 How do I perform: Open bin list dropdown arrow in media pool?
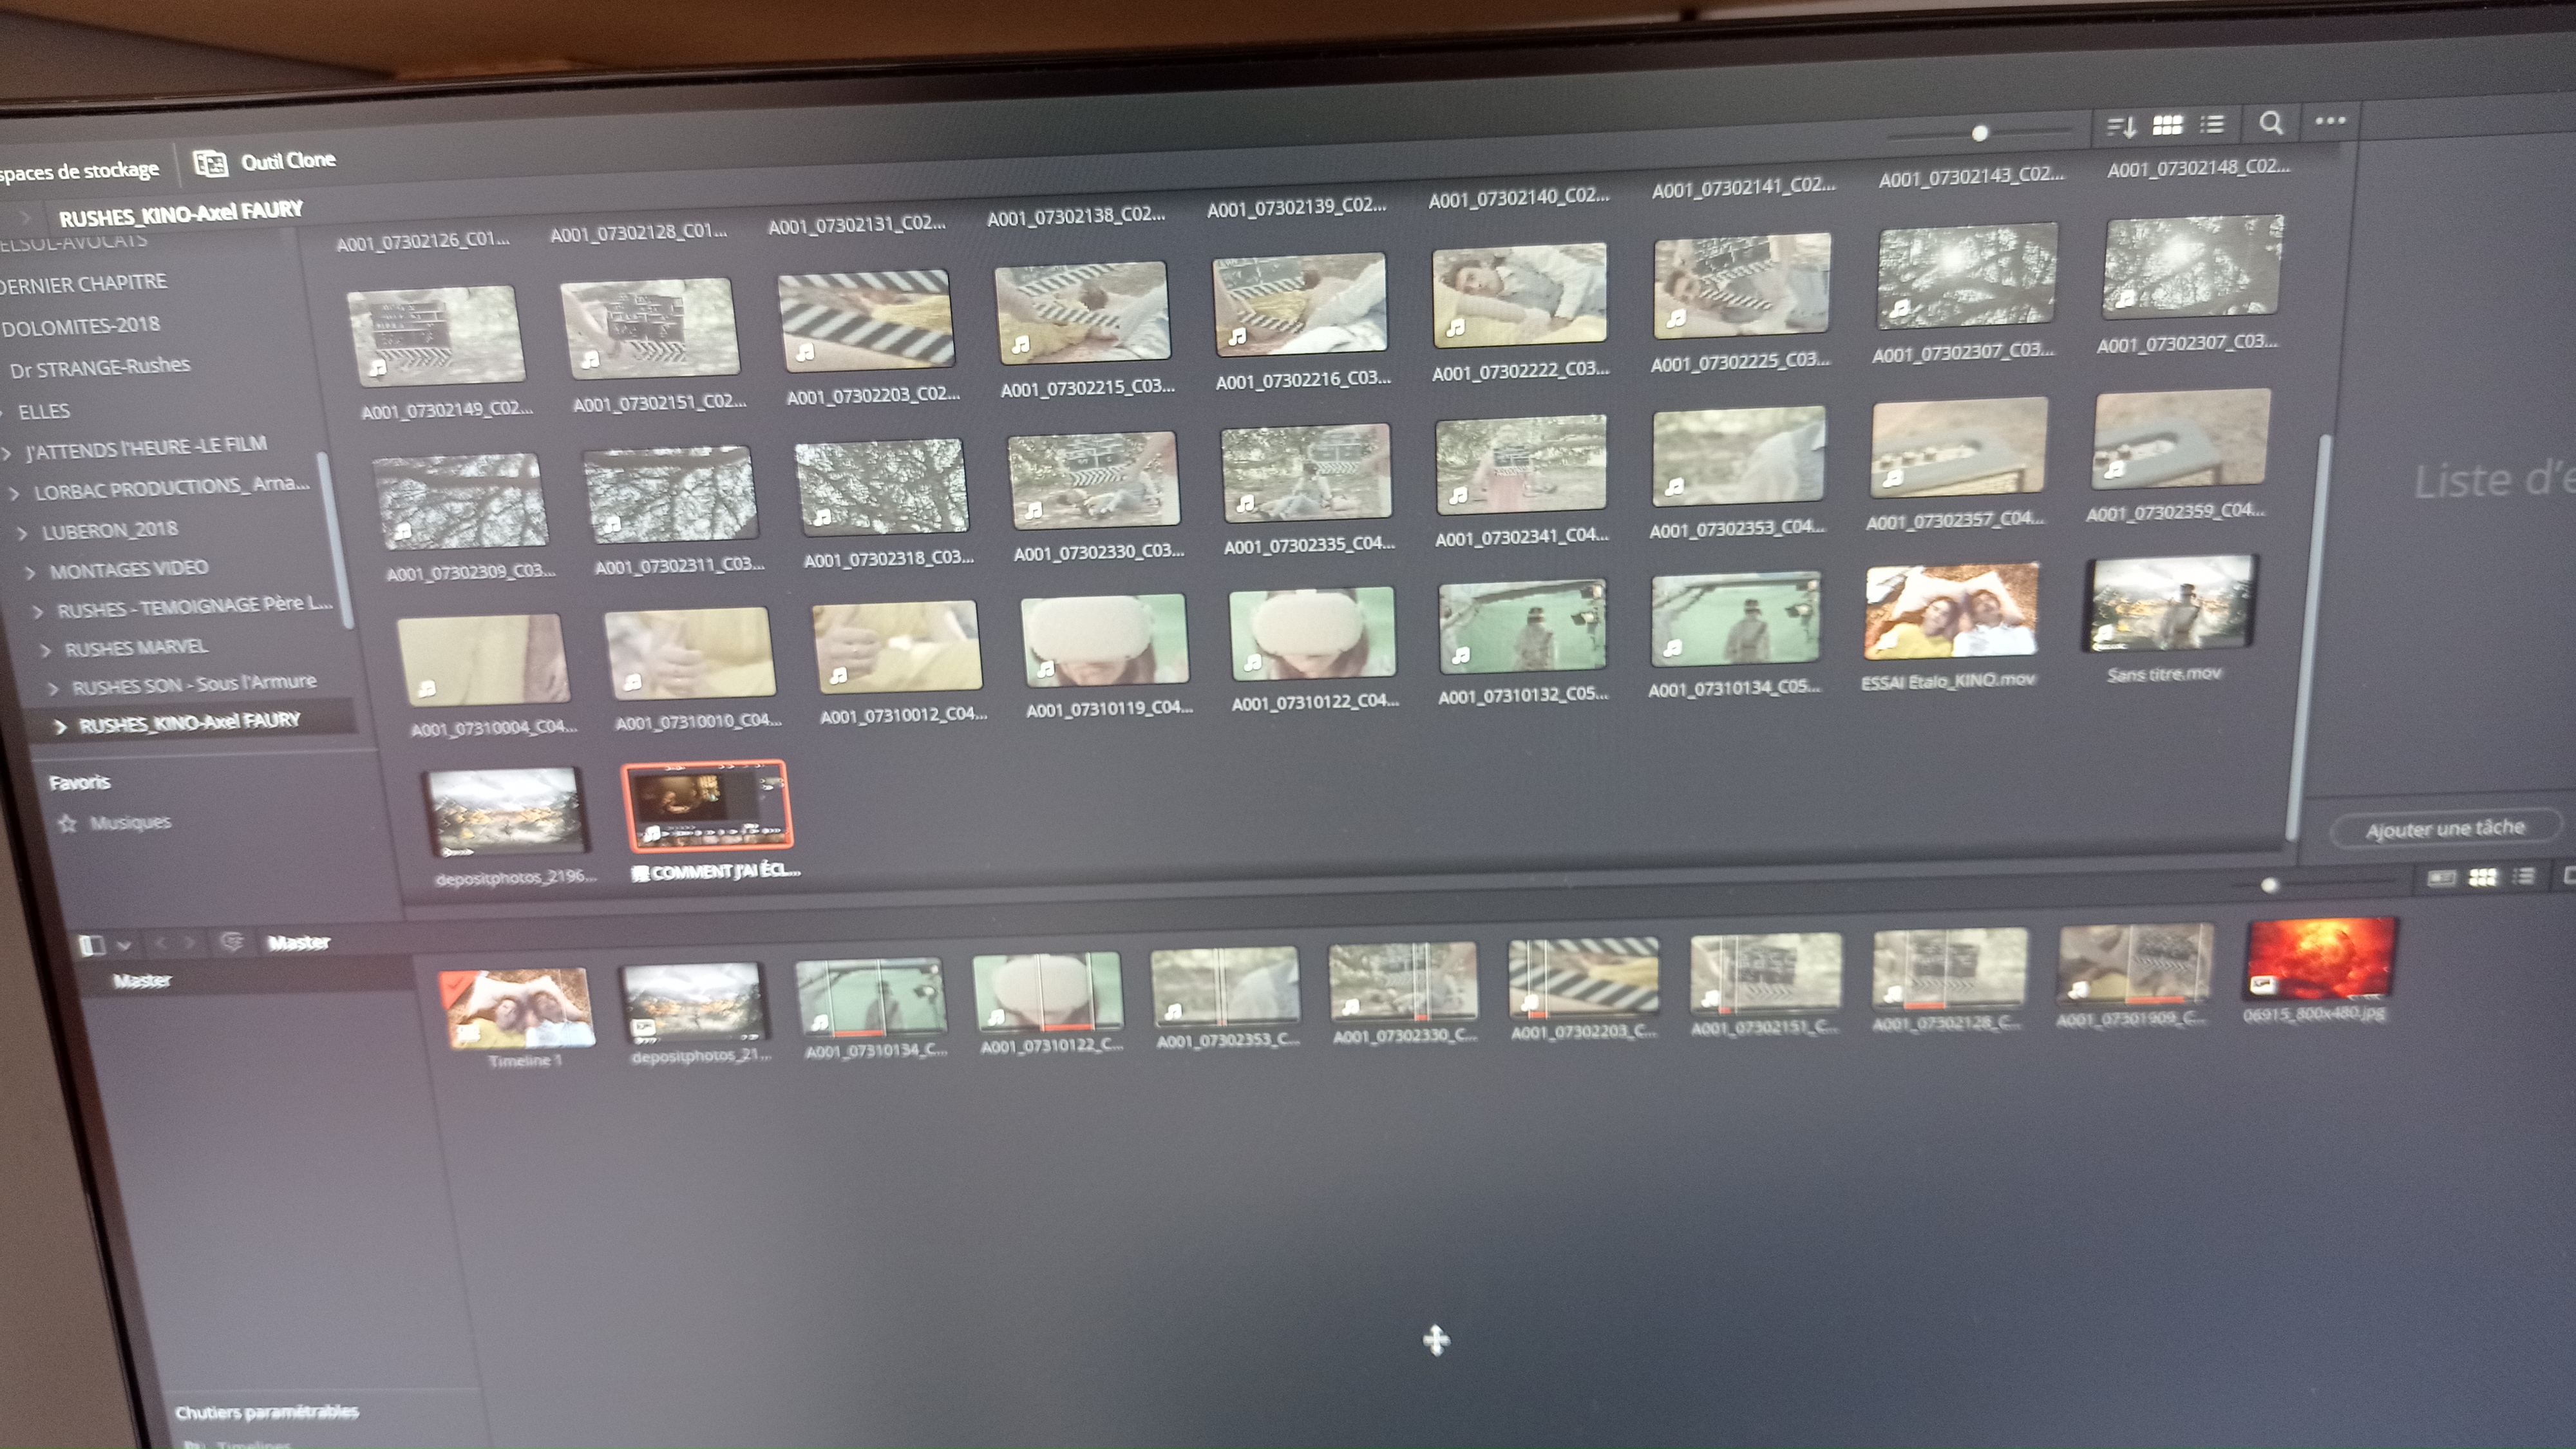pos(124,945)
